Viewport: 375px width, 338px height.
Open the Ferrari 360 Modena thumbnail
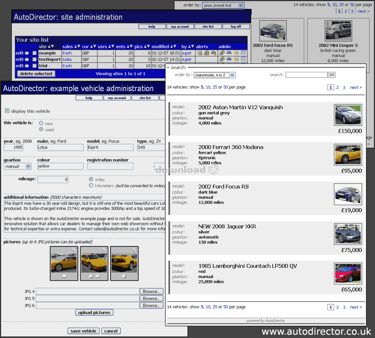click(348, 154)
